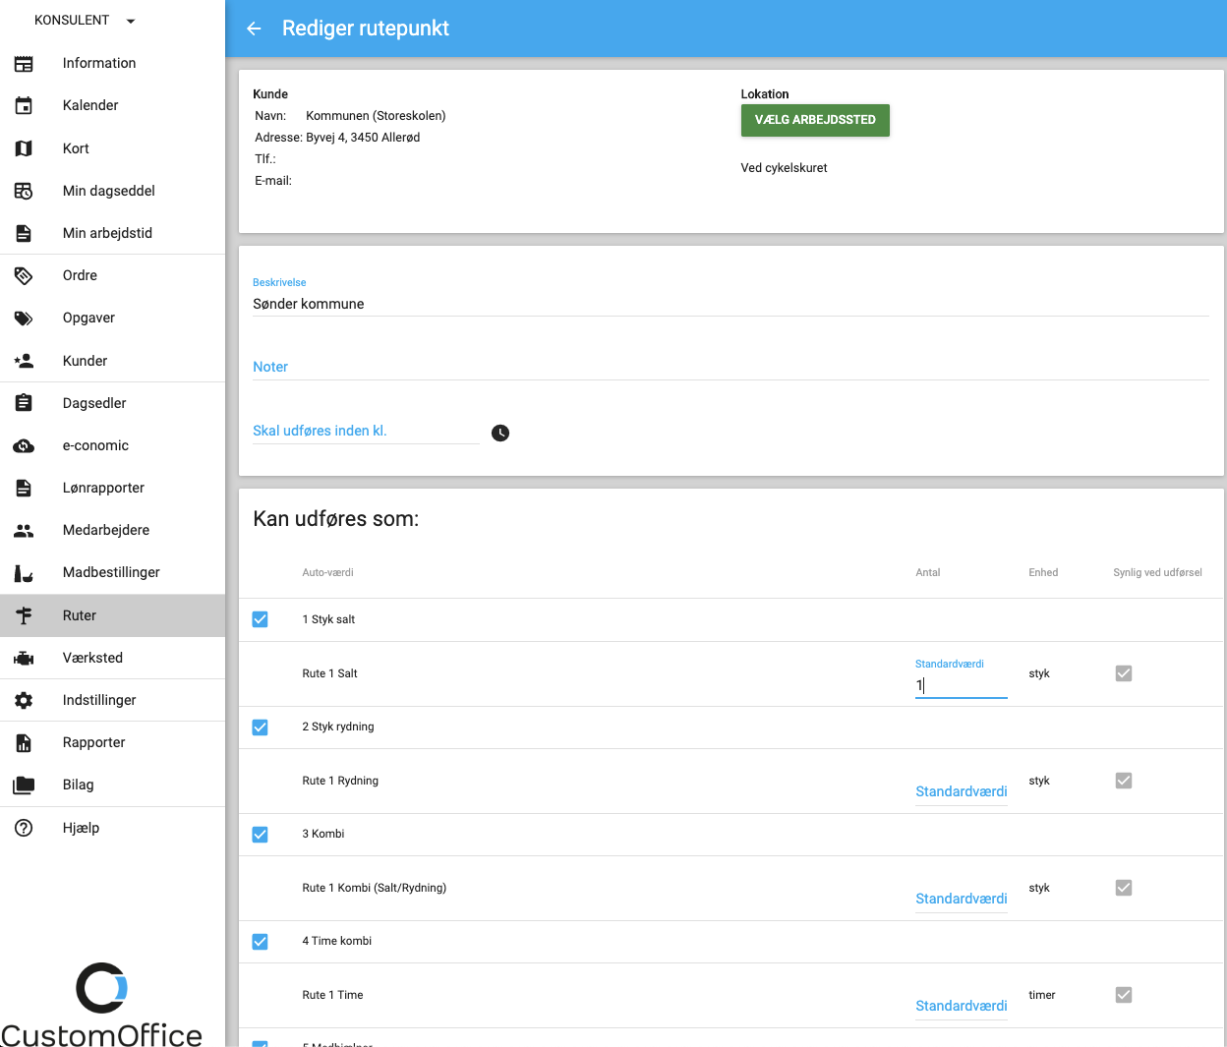Open Indstillinger in the sidebar
The height and width of the screenshot is (1047, 1227).
(112, 700)
